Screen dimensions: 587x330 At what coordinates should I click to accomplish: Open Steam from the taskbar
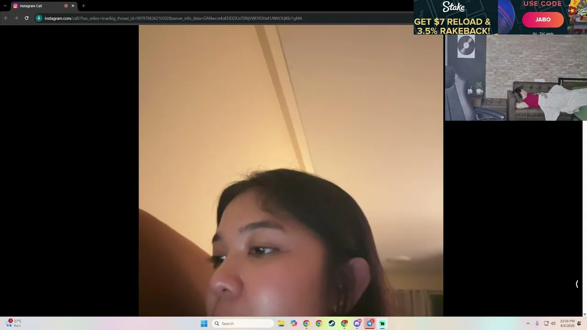tap(332, 324)
